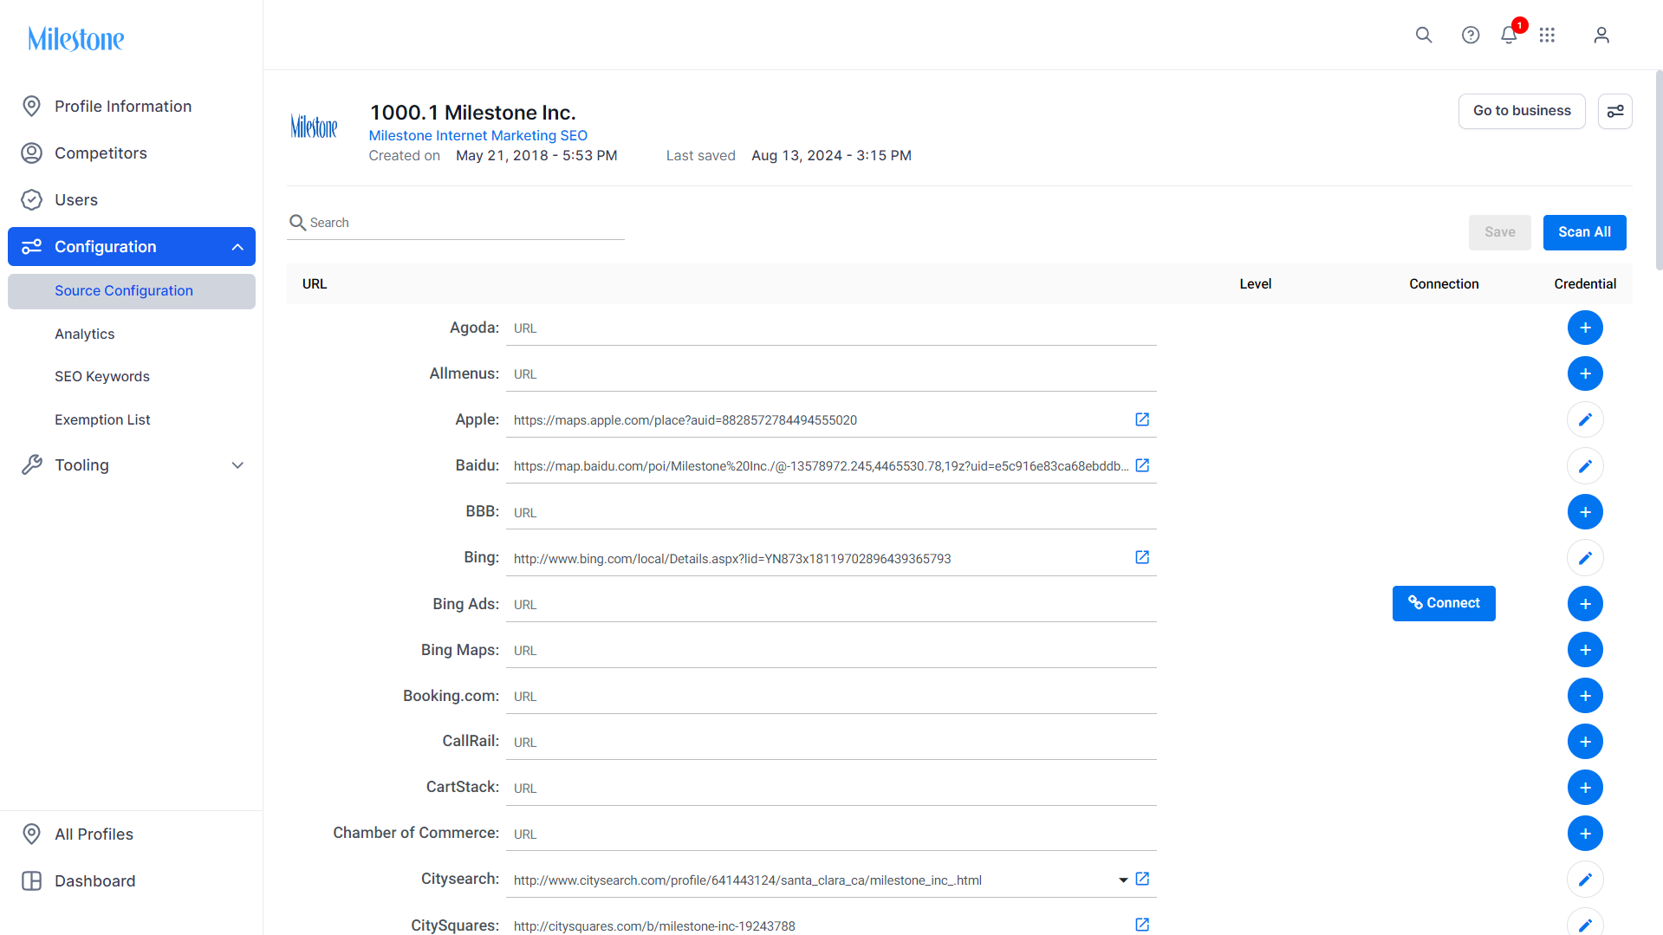Screen dimensions: 1663x935
Task: Click the Baidu map URL text
Action: click(x=822, y=466)
